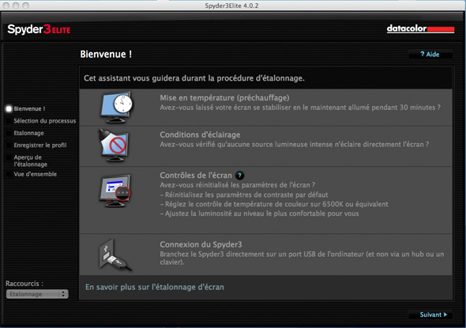Image resolution: width=466 pixels, height=328 pixels.
Task: Open the Raccourcis Etalonnage dropdown
Action: tap(37, 294)
